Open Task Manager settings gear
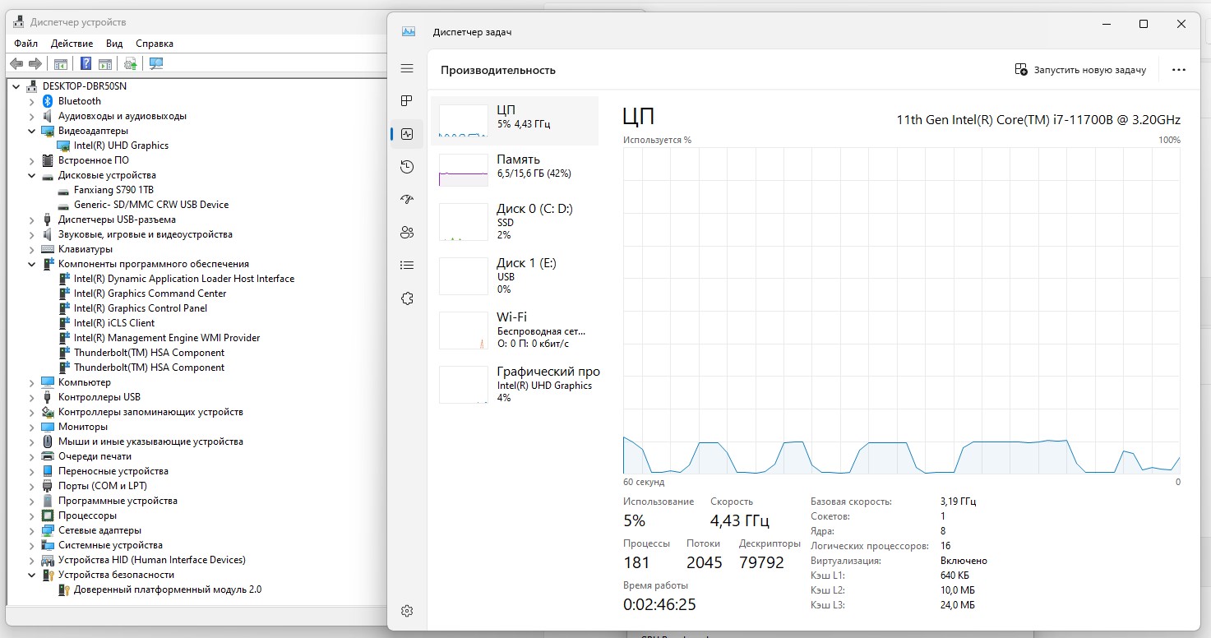 [x=407, y=611]
